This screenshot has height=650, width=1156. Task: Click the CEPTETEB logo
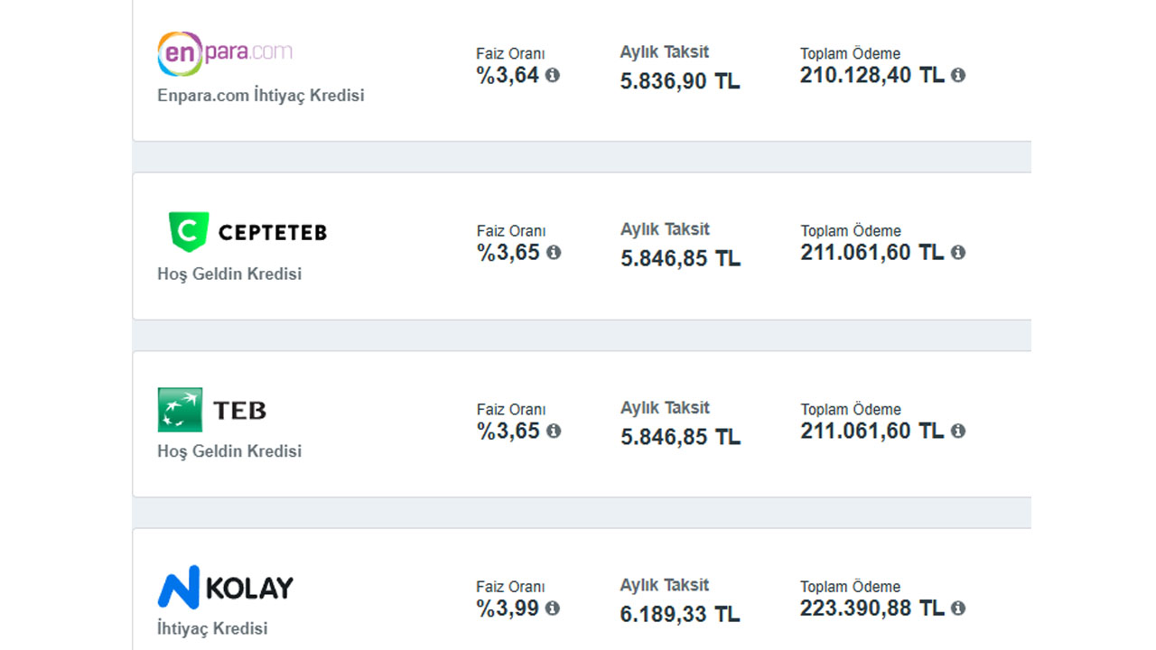point(247,232)
